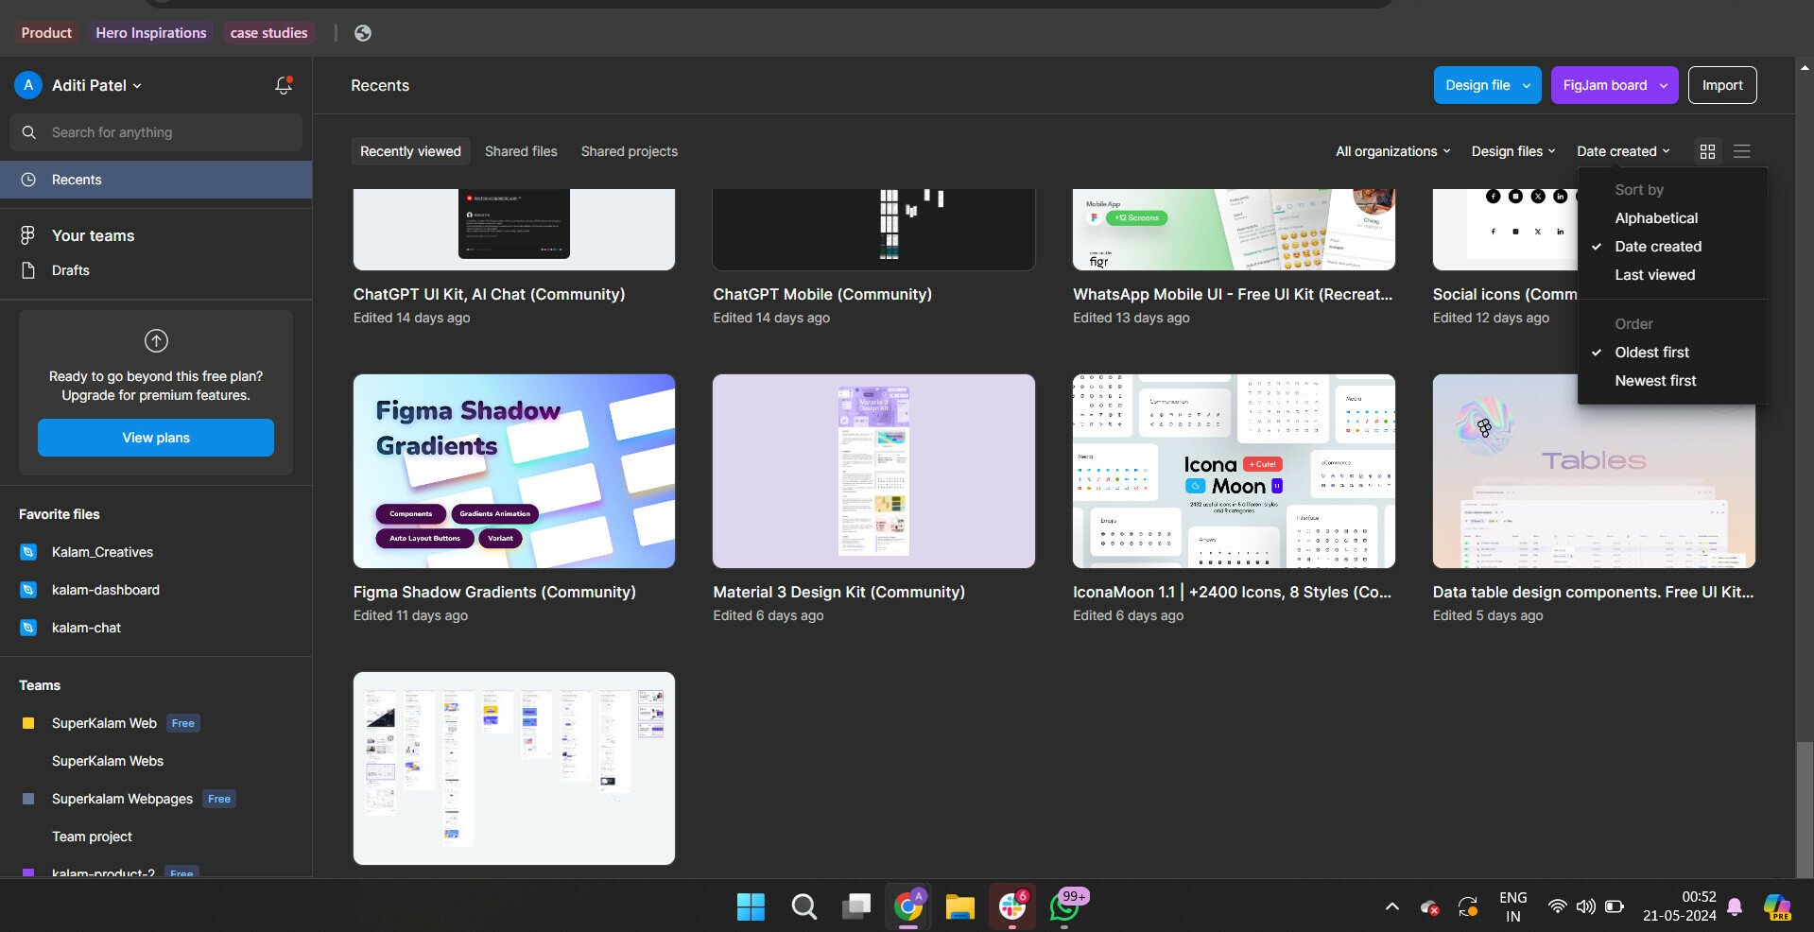Click the View plans button

156,438
